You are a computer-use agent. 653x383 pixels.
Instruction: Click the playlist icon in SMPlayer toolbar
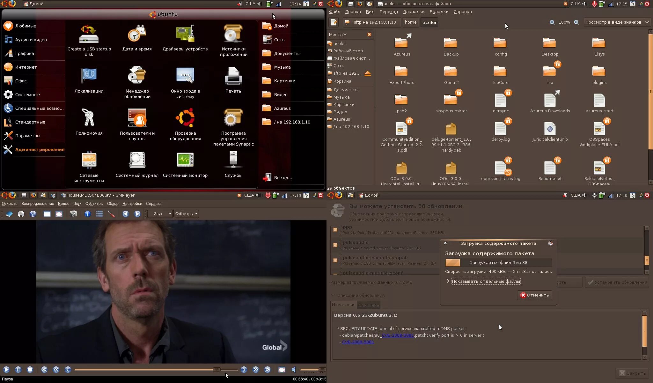99,214
